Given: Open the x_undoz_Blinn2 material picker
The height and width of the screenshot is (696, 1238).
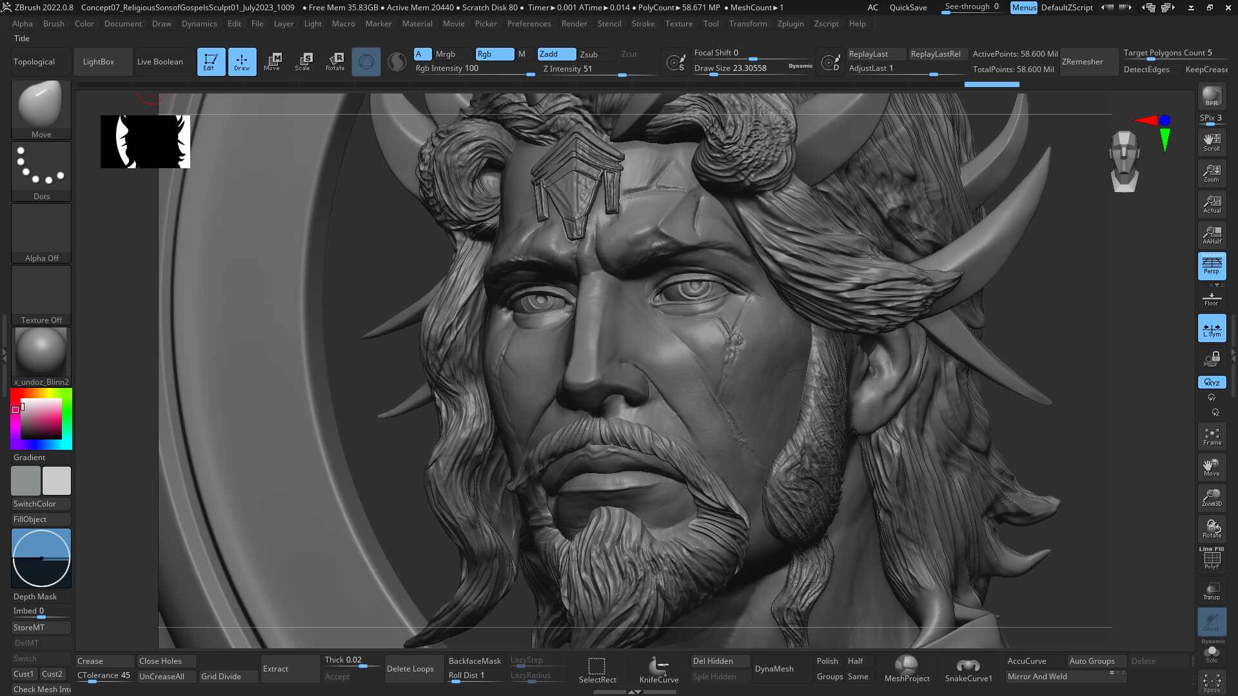Looking at the screenshot, I should (x=41, y=354).
